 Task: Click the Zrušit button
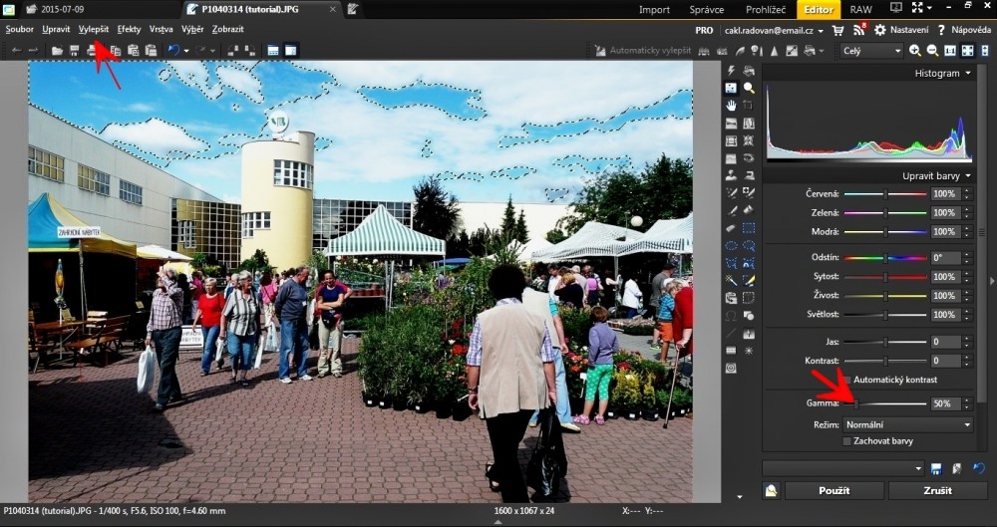click(x=937, y=490)
